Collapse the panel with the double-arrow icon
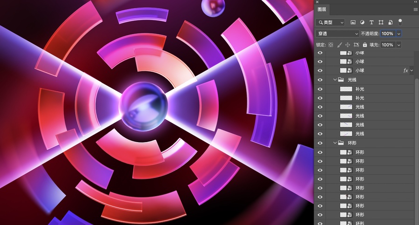 [416, 1]
